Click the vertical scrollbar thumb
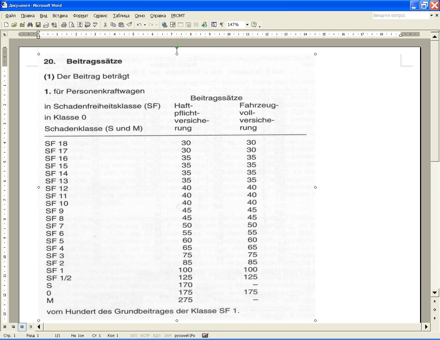 click(x=435, y=101)
